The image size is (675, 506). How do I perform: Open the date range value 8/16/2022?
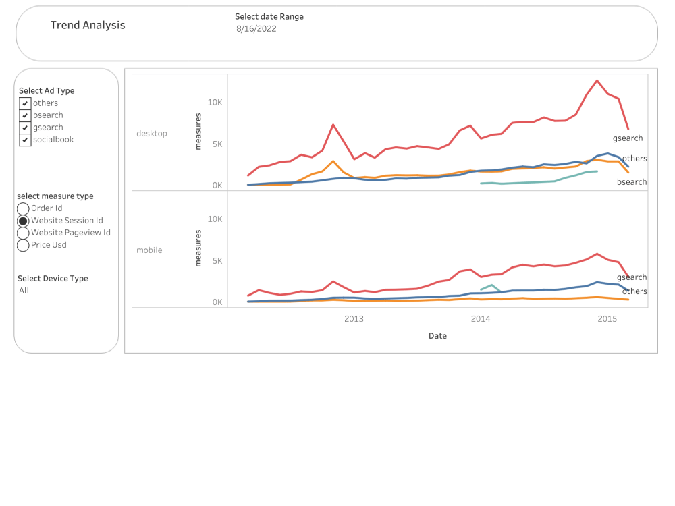point(256,29)
